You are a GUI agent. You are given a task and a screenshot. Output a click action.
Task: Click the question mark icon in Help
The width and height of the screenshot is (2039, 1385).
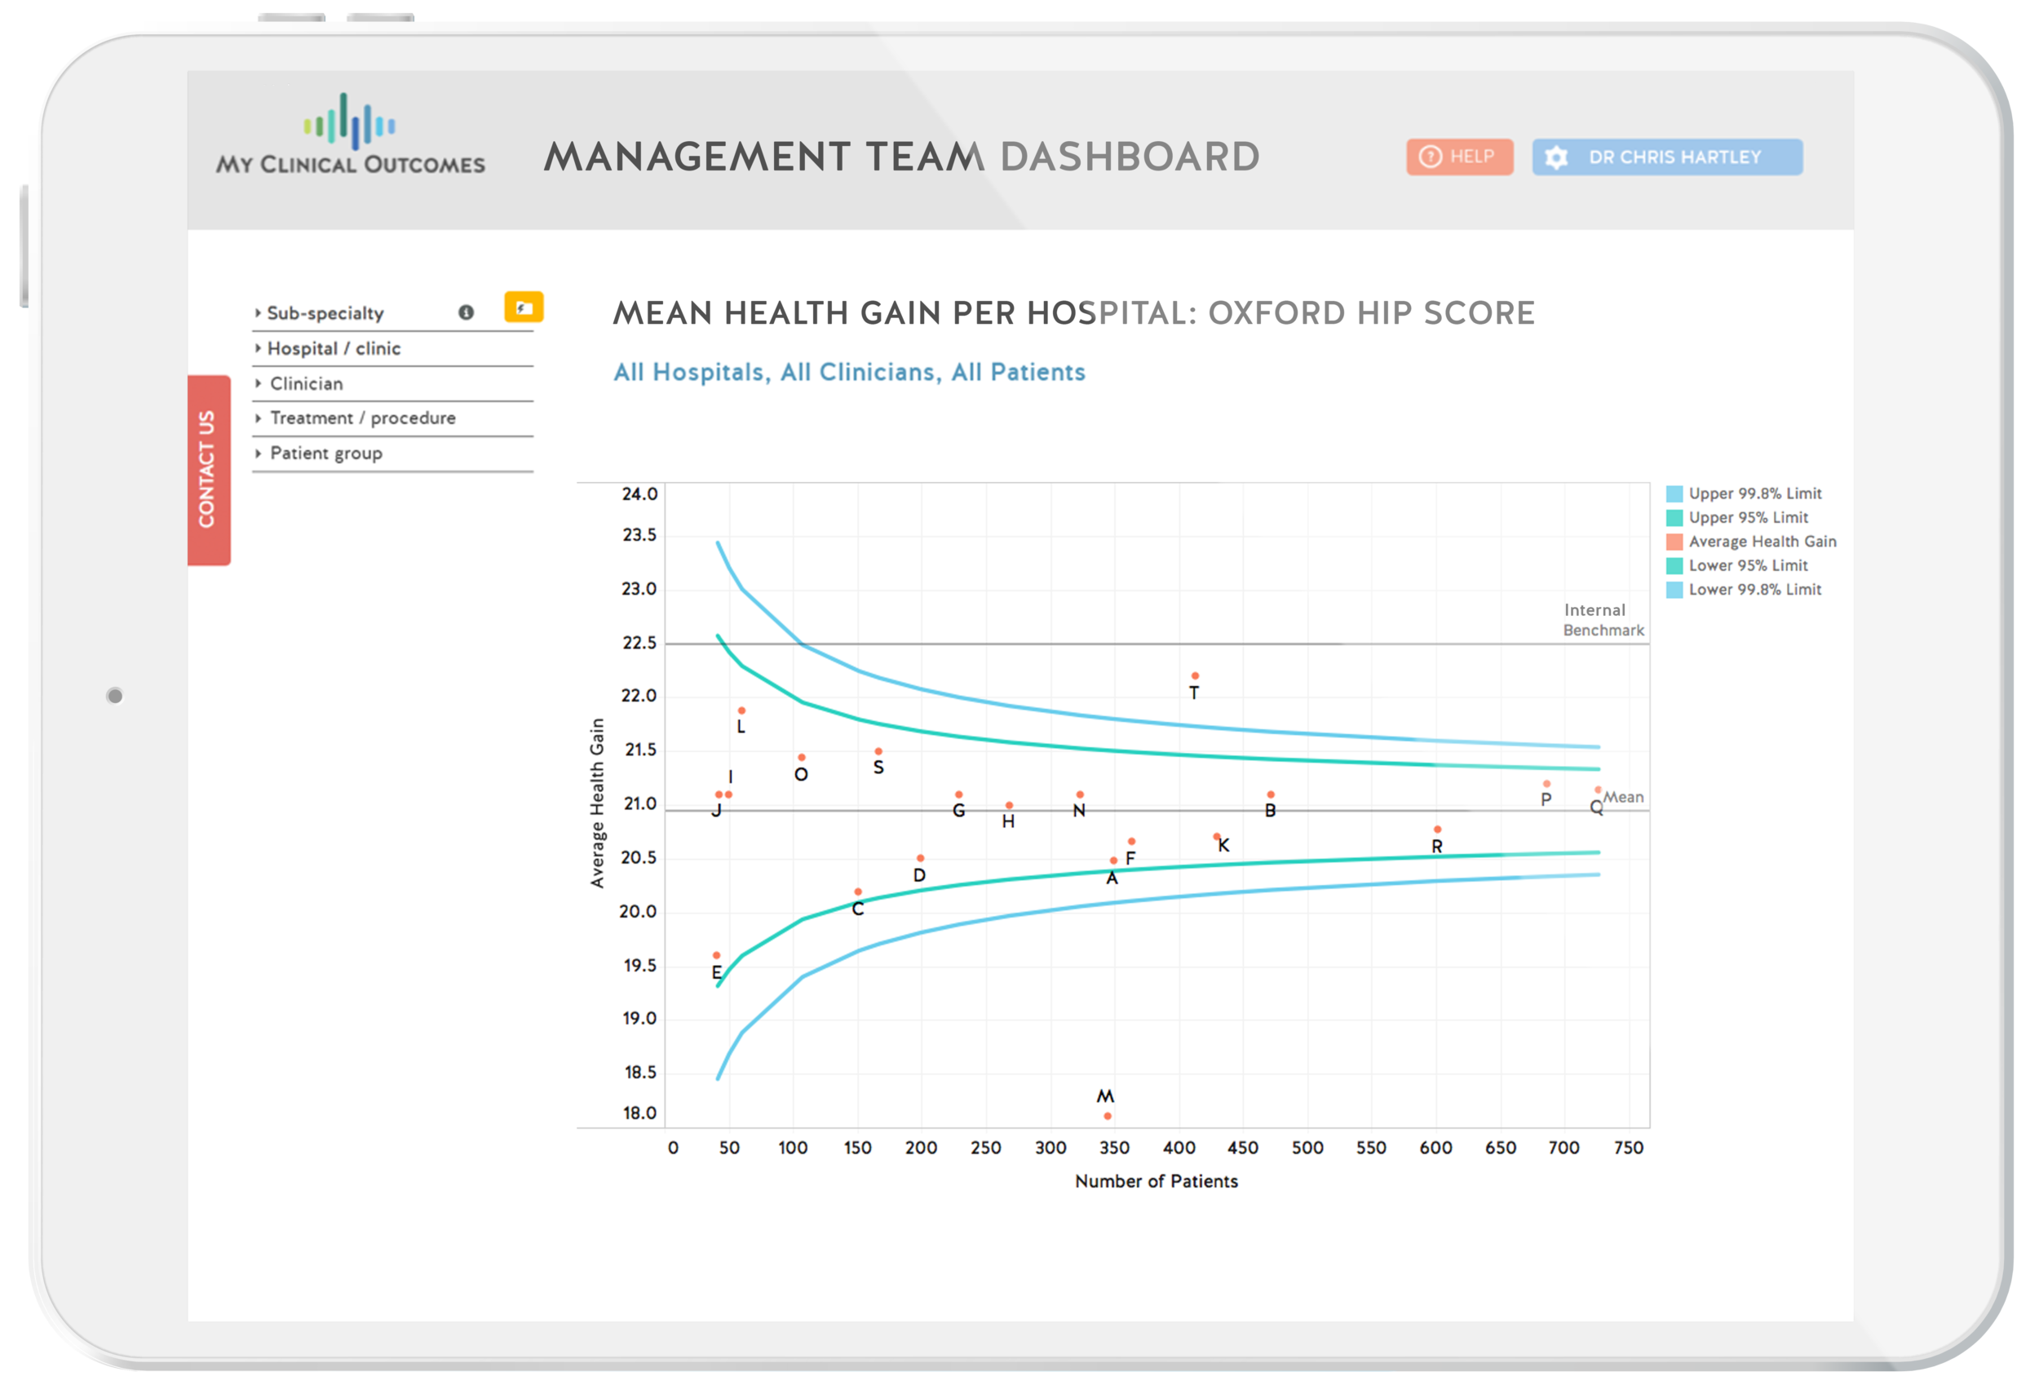(x=1430, y=157)
